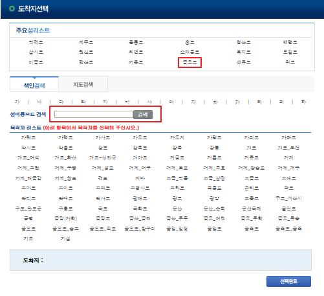Select destination 국화도

pos(140,209)
